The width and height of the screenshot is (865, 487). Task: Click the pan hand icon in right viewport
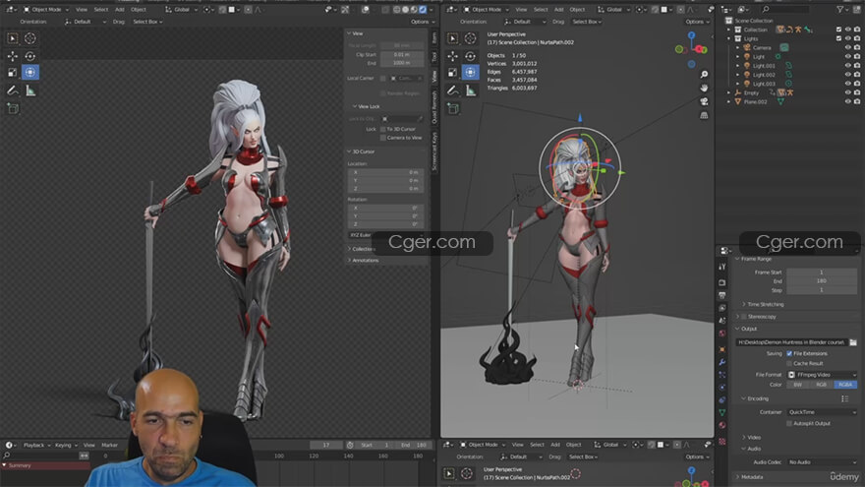(704, 88)
